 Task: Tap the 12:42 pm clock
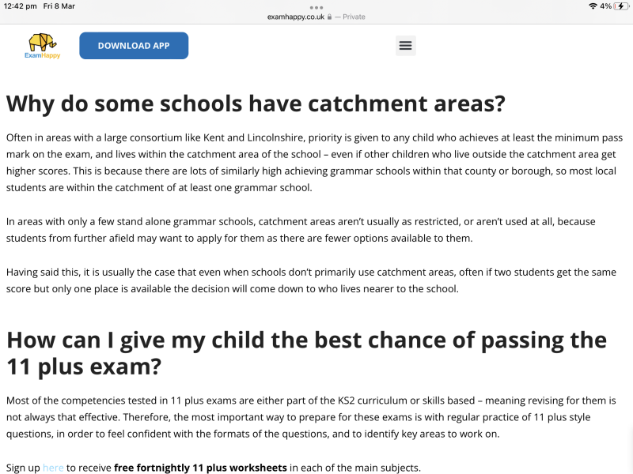pyautogui.click(x=20, y=6)
